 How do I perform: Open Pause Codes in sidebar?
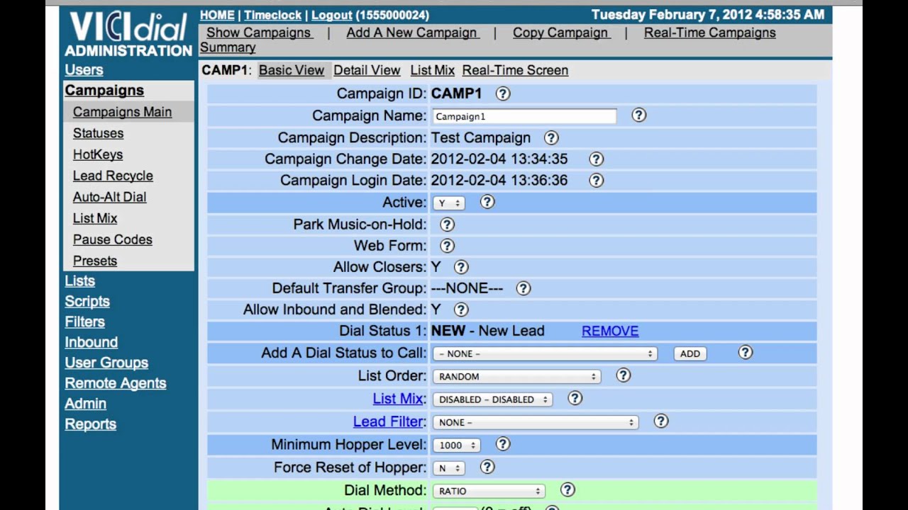[112, 239]
